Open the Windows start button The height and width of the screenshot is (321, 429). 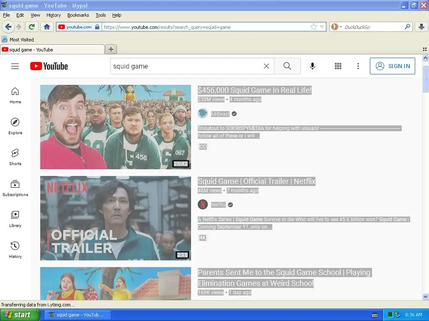tap(20, 315)
